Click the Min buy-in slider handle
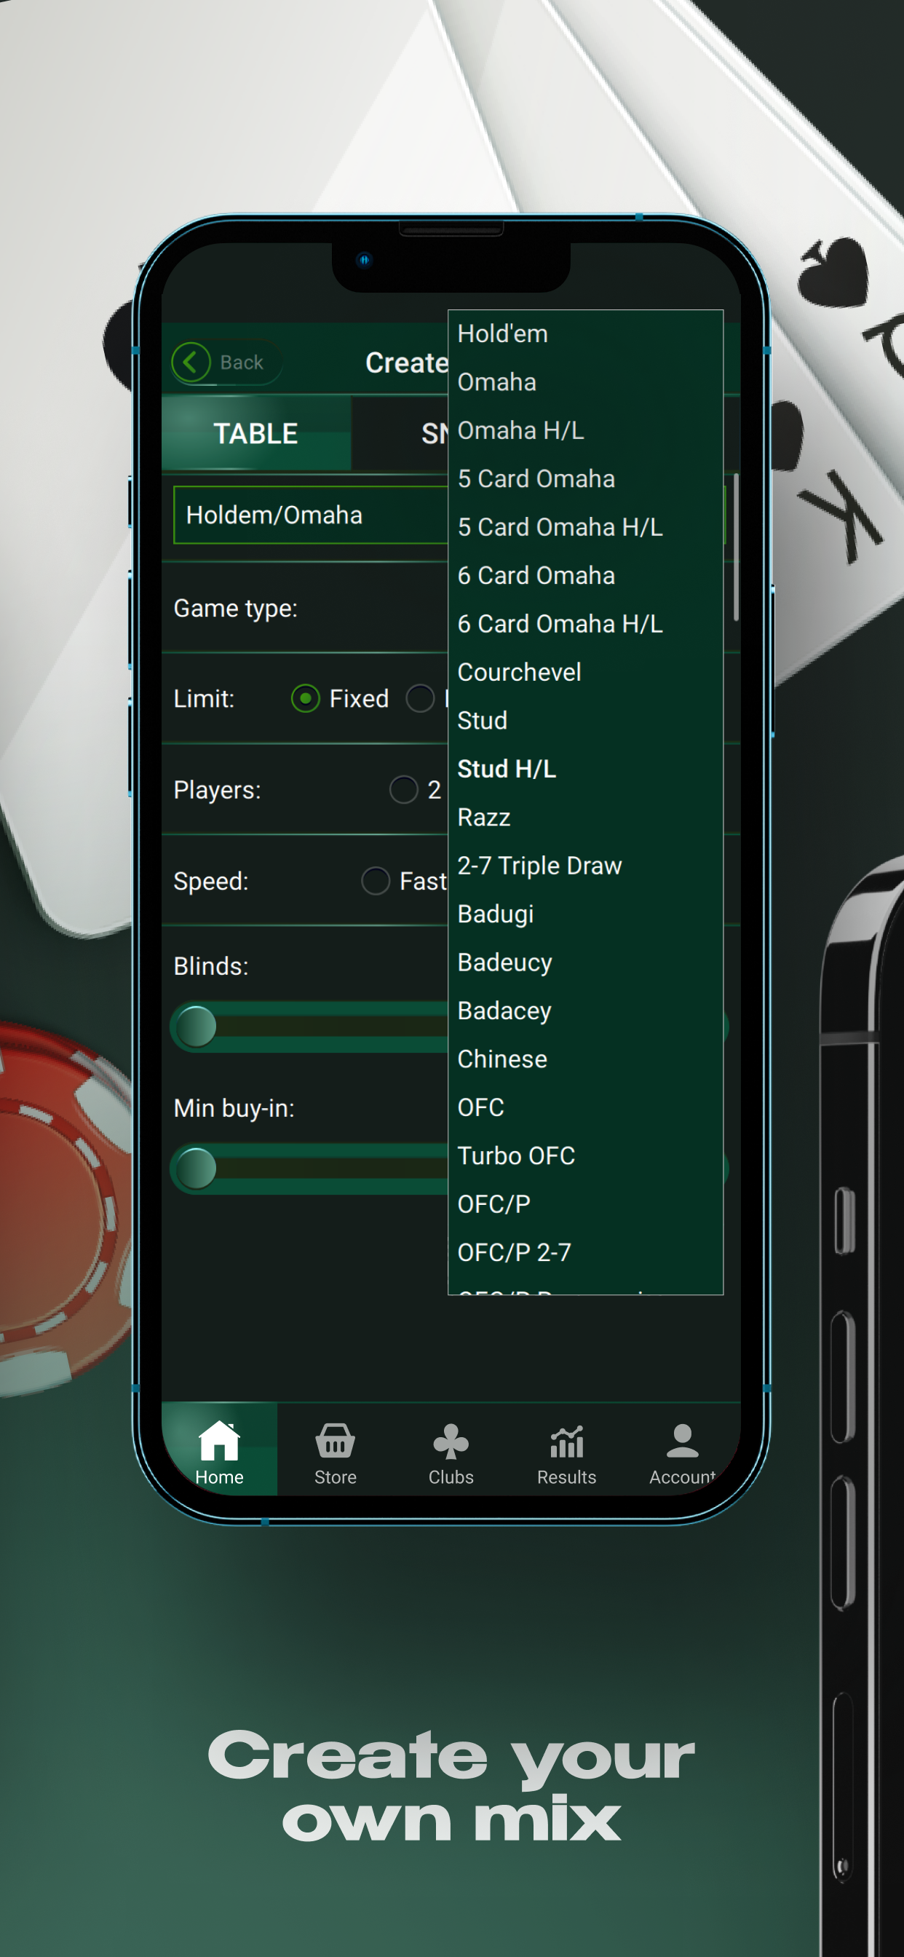 tap(196, 1169)
